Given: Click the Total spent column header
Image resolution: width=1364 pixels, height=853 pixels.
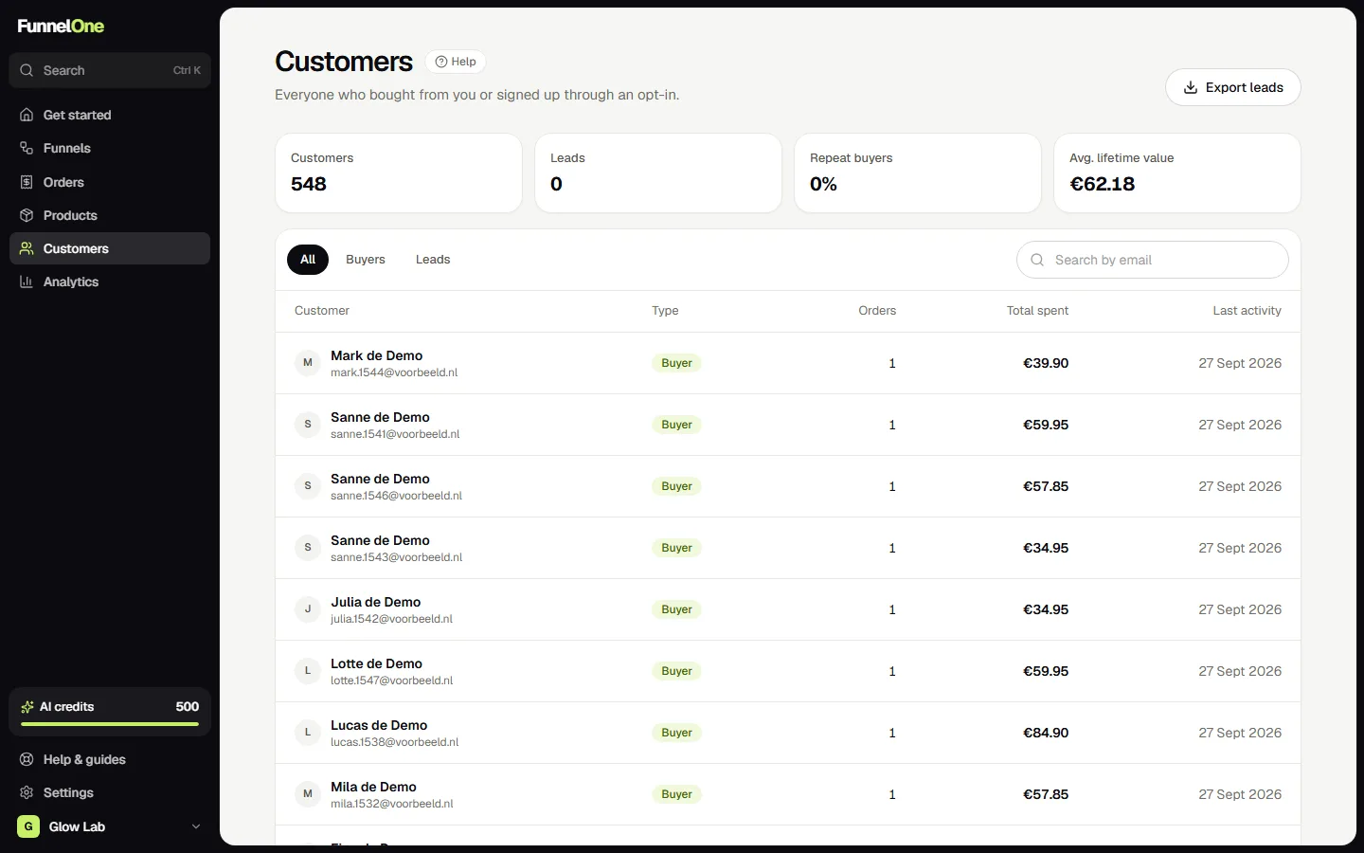Looking at the screenshot, I should (1037, 311).
